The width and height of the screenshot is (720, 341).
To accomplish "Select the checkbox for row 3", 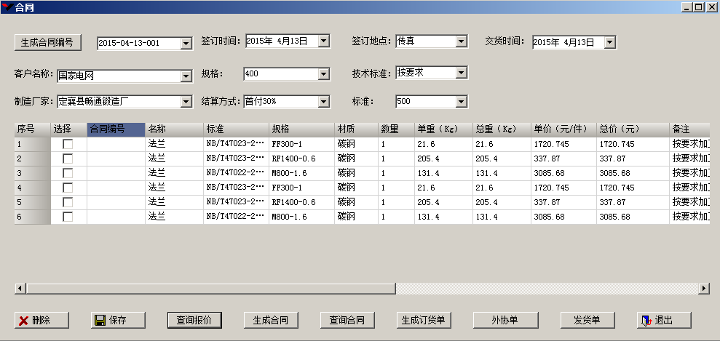I will pos(68,173).
